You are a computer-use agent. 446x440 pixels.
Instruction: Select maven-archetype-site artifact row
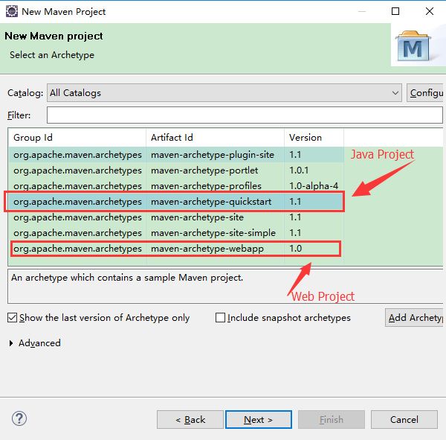click(175, 217)
